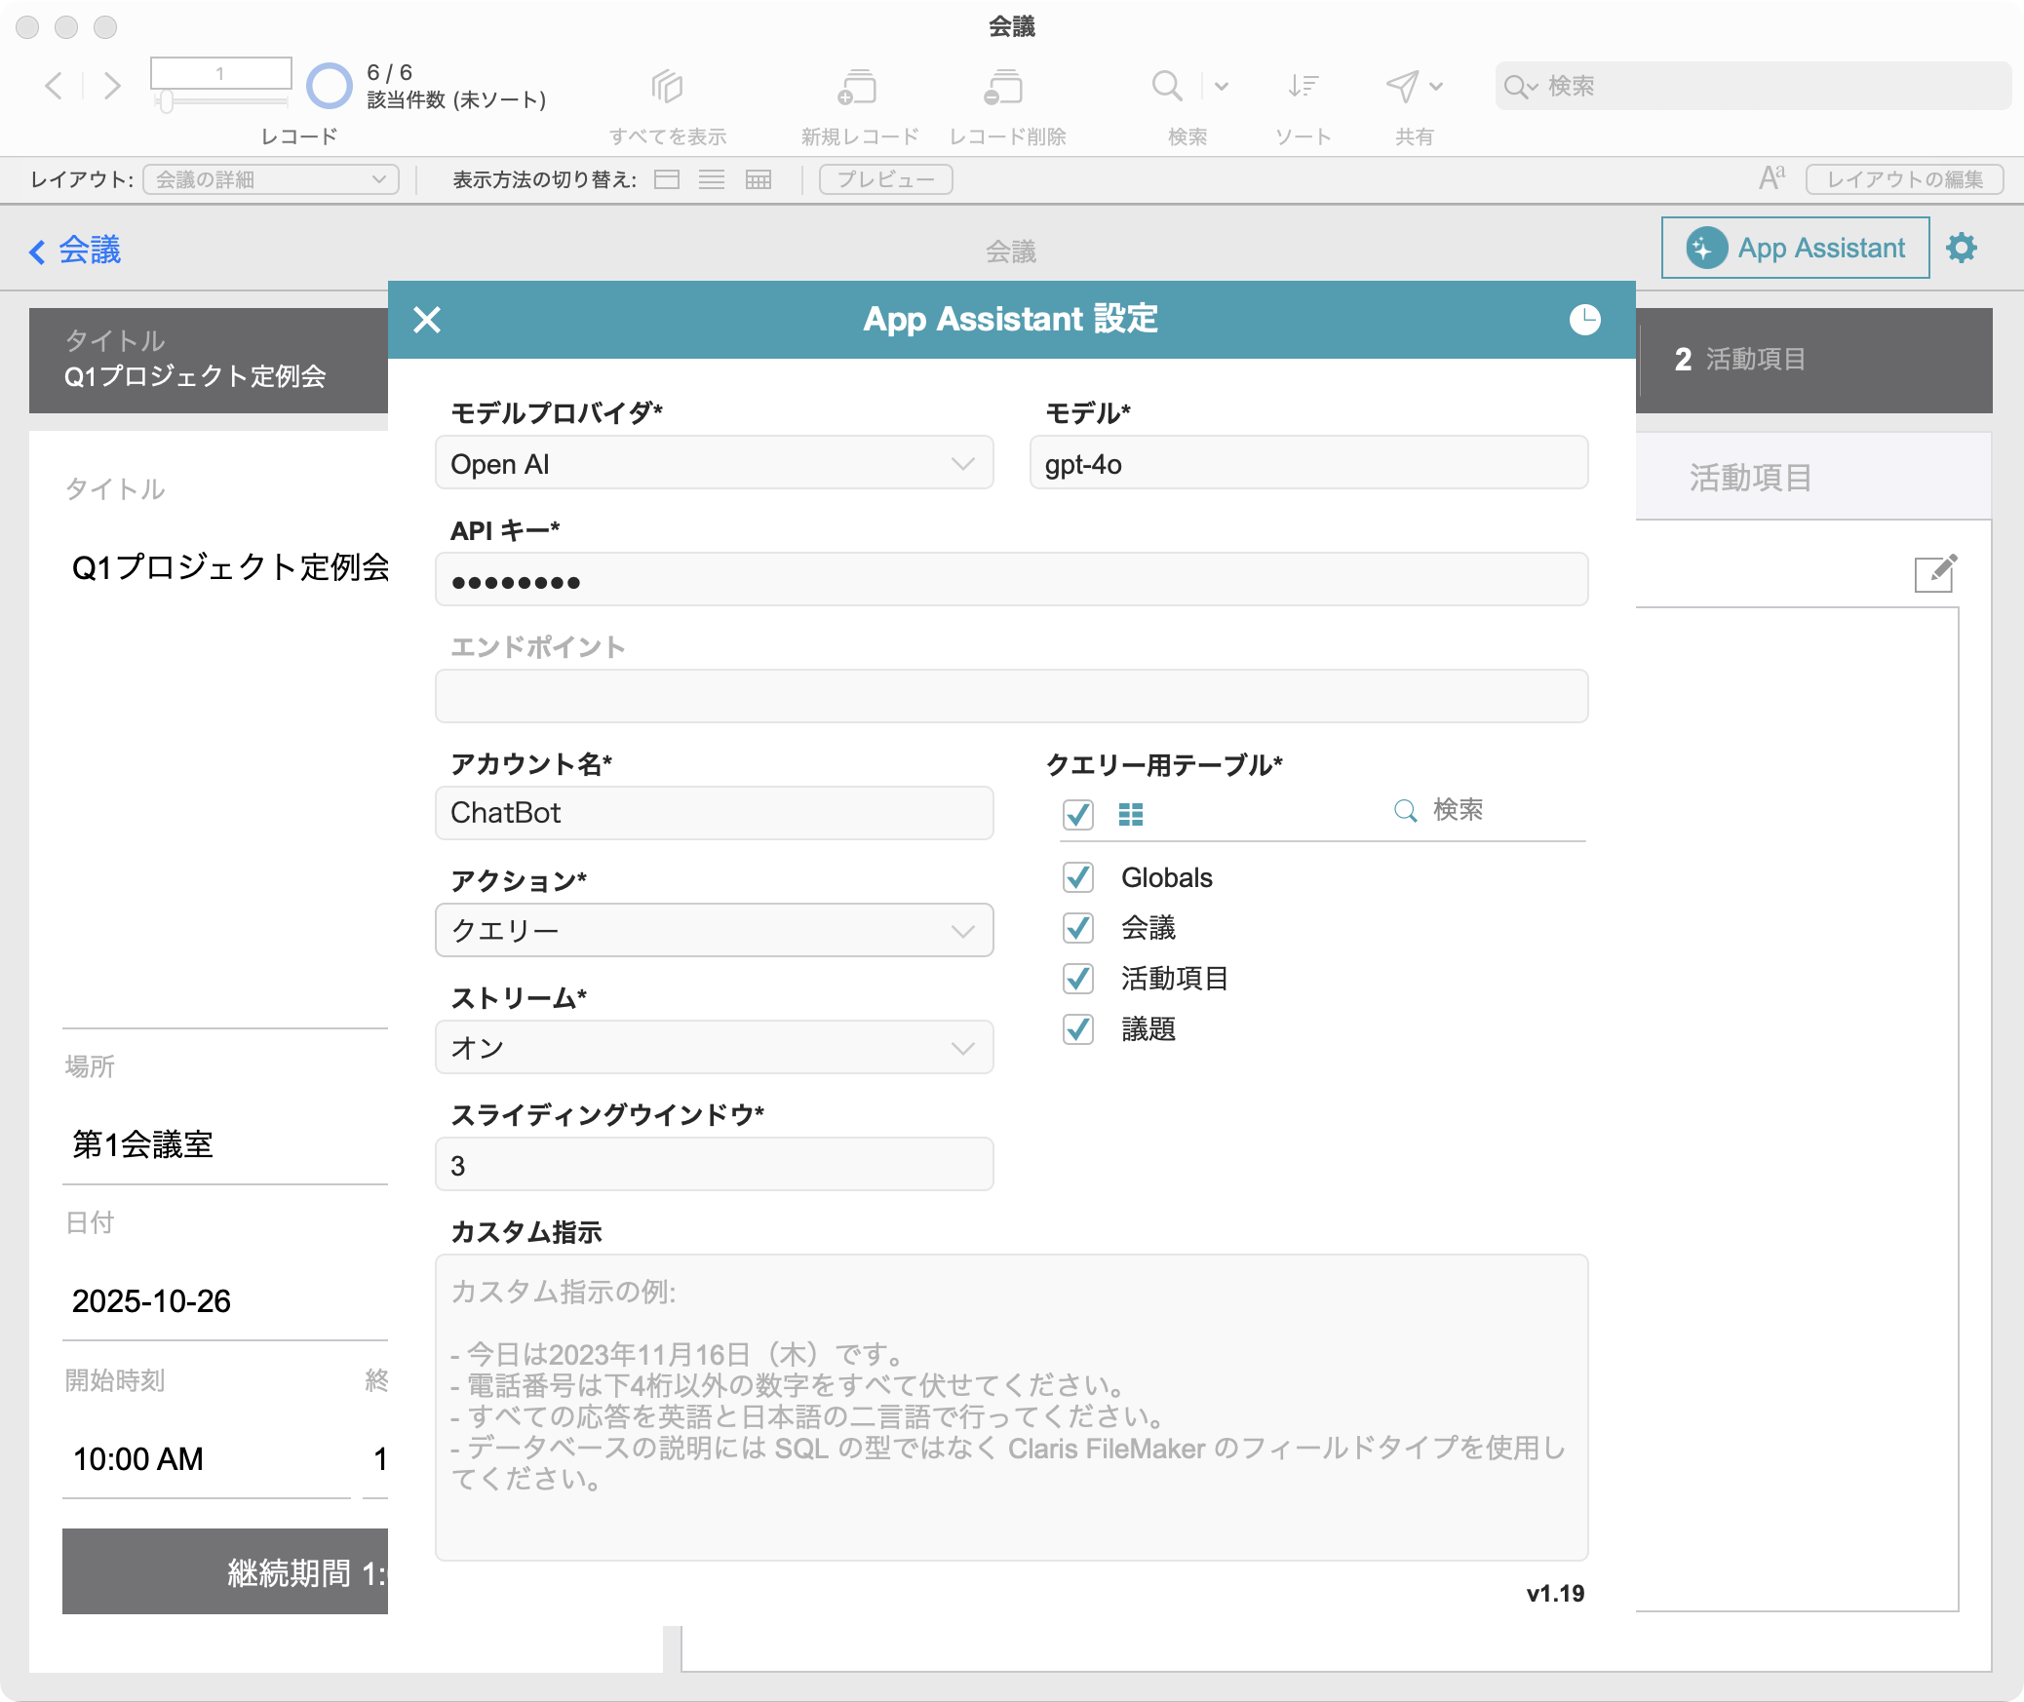Open the ストリーム dropdown set to オン
Viewport: 2024px width, 1702px height.
(714, 1048)
